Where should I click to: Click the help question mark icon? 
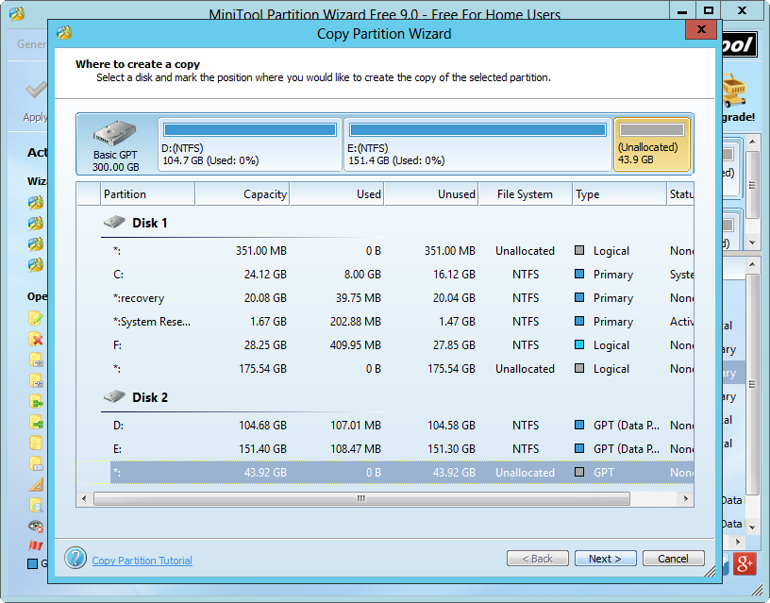75,559
